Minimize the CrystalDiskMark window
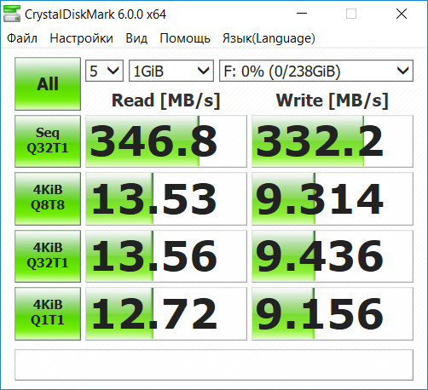The height and width of the screenshot is (390, 428). coord(302,14)
